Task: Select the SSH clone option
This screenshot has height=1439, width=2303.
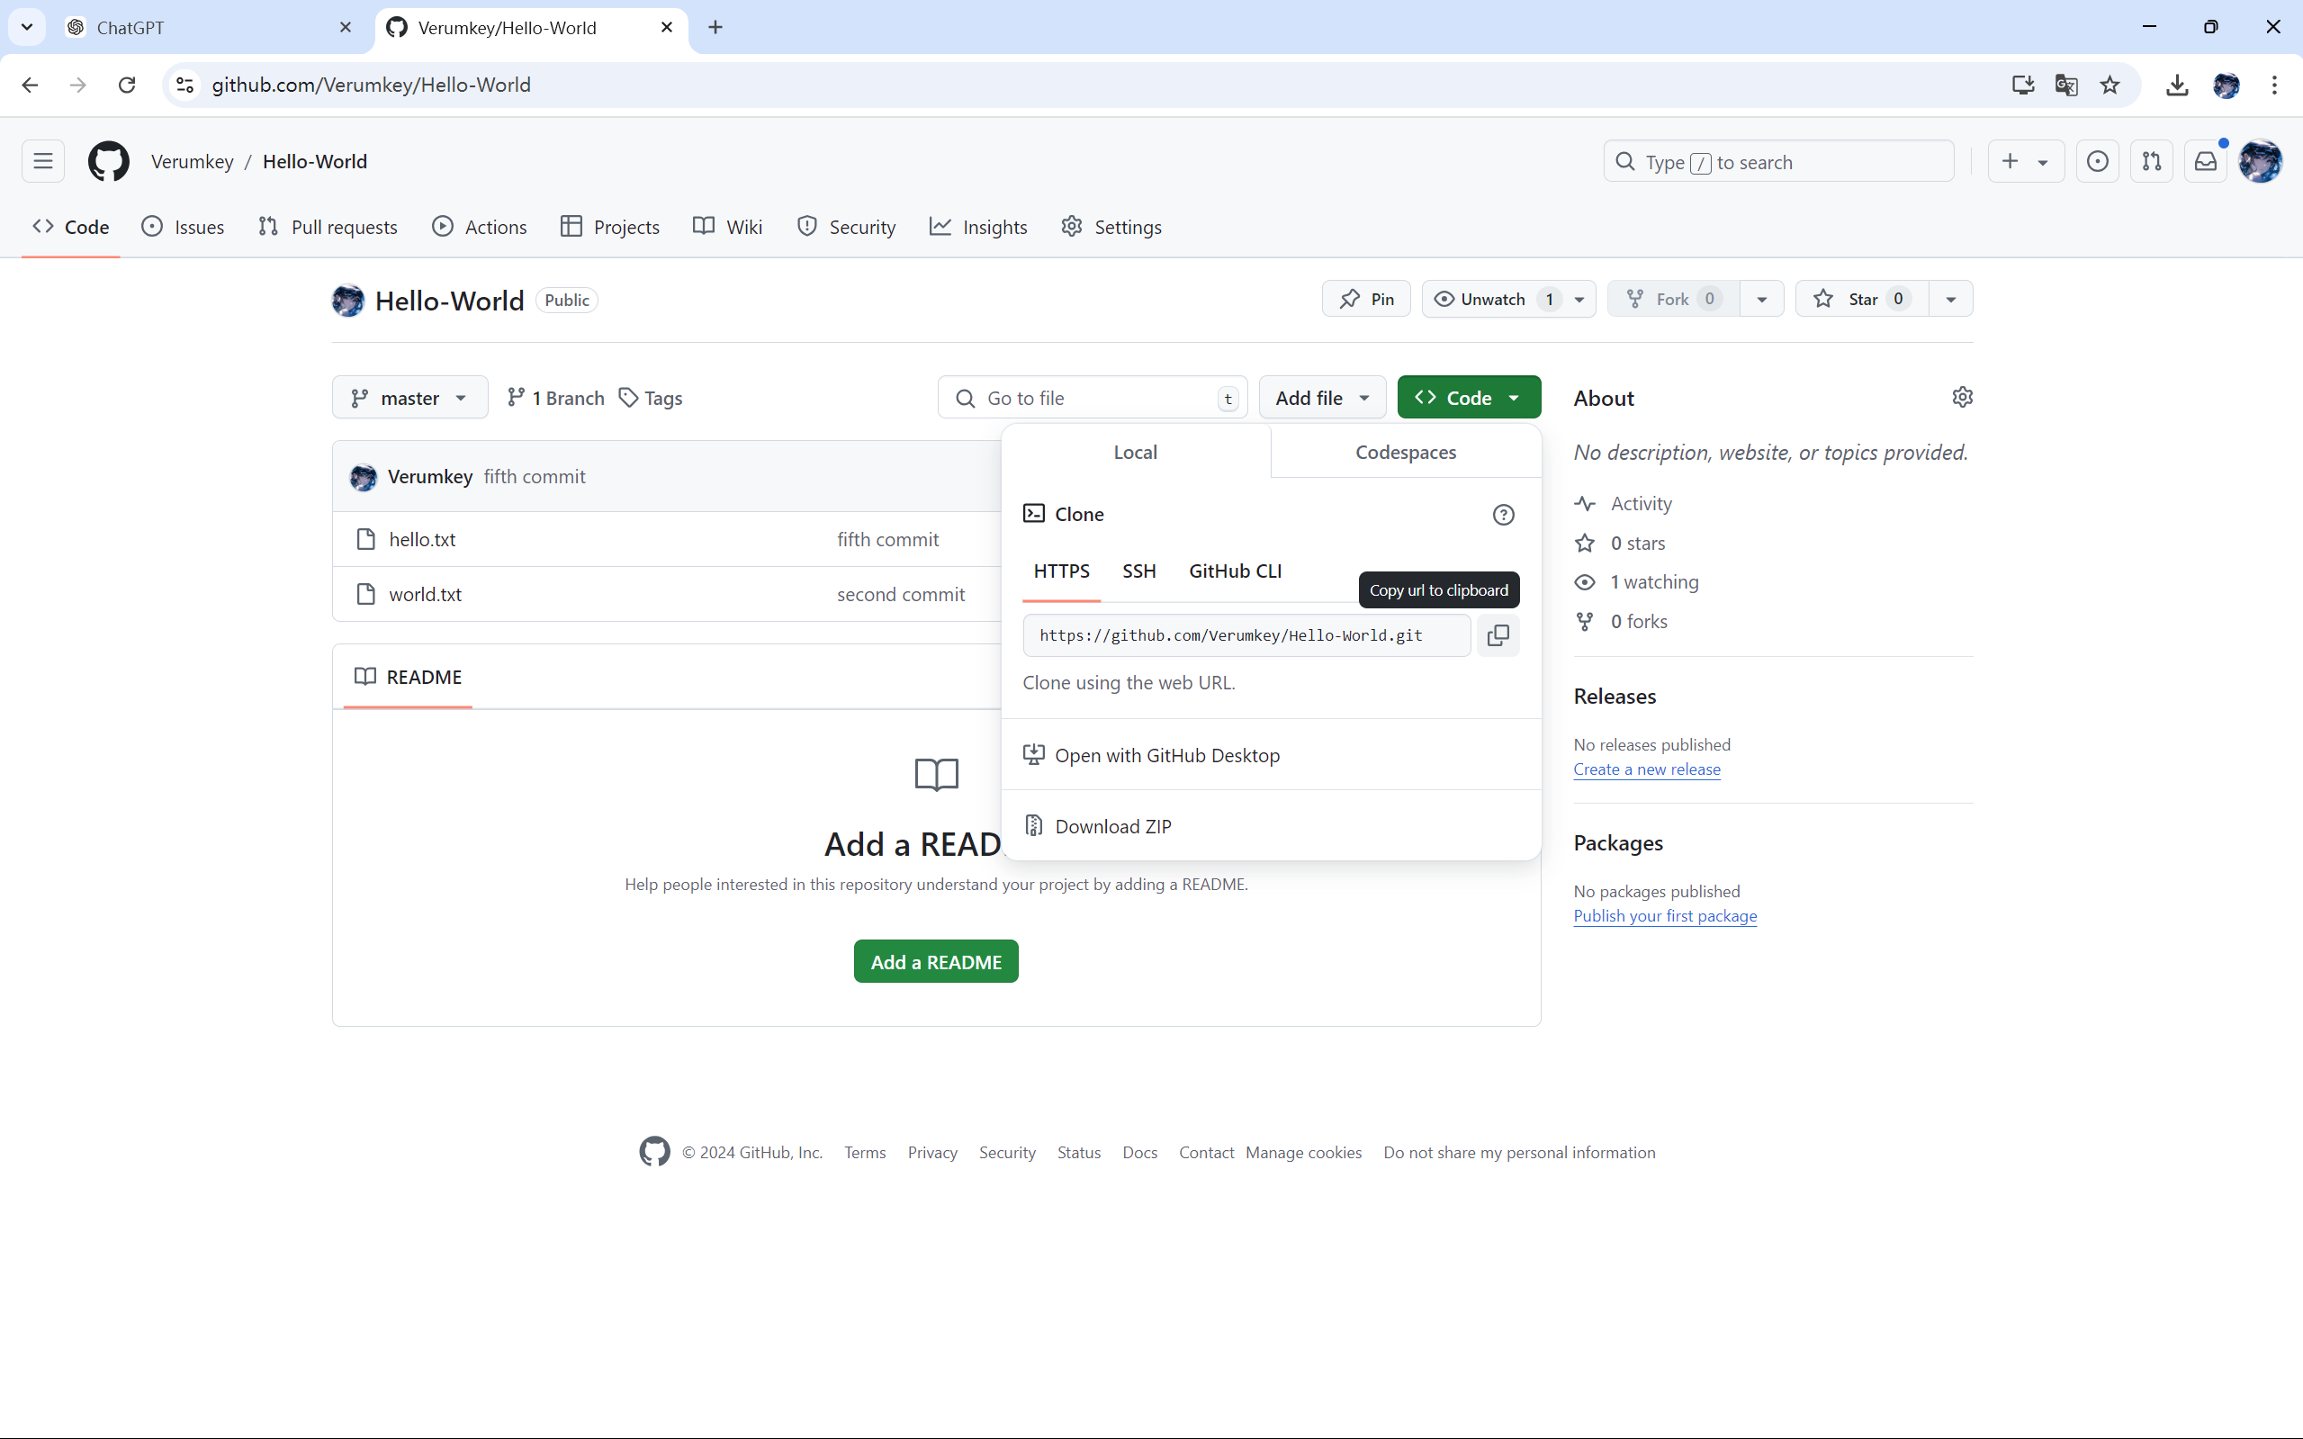Action: [x=1138, y=571]
